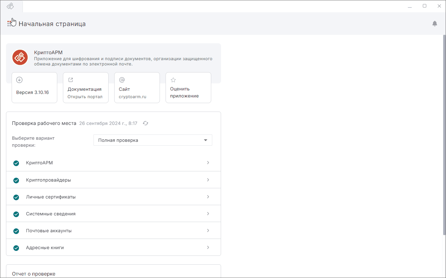This screenshot has width=446, height=278.
Task: Click the external link icon for Документация
Action: coord(71,80)
